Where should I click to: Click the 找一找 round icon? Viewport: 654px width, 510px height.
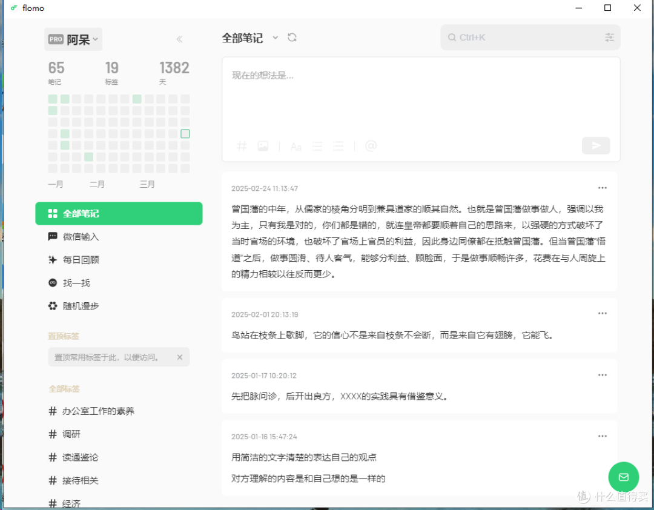click(53, 283)
